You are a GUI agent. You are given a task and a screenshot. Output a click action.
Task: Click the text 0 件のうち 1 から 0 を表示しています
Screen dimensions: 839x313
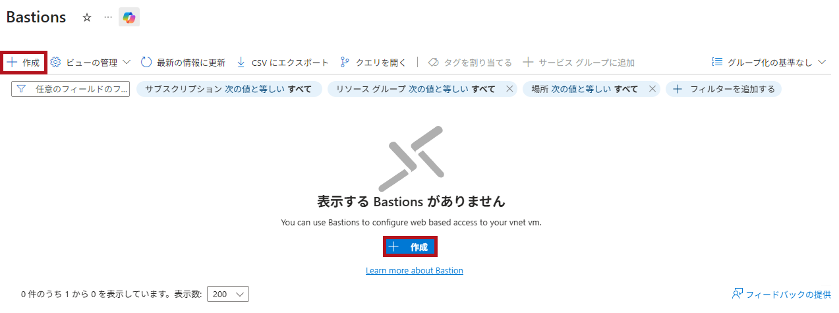tap(96, 294)
